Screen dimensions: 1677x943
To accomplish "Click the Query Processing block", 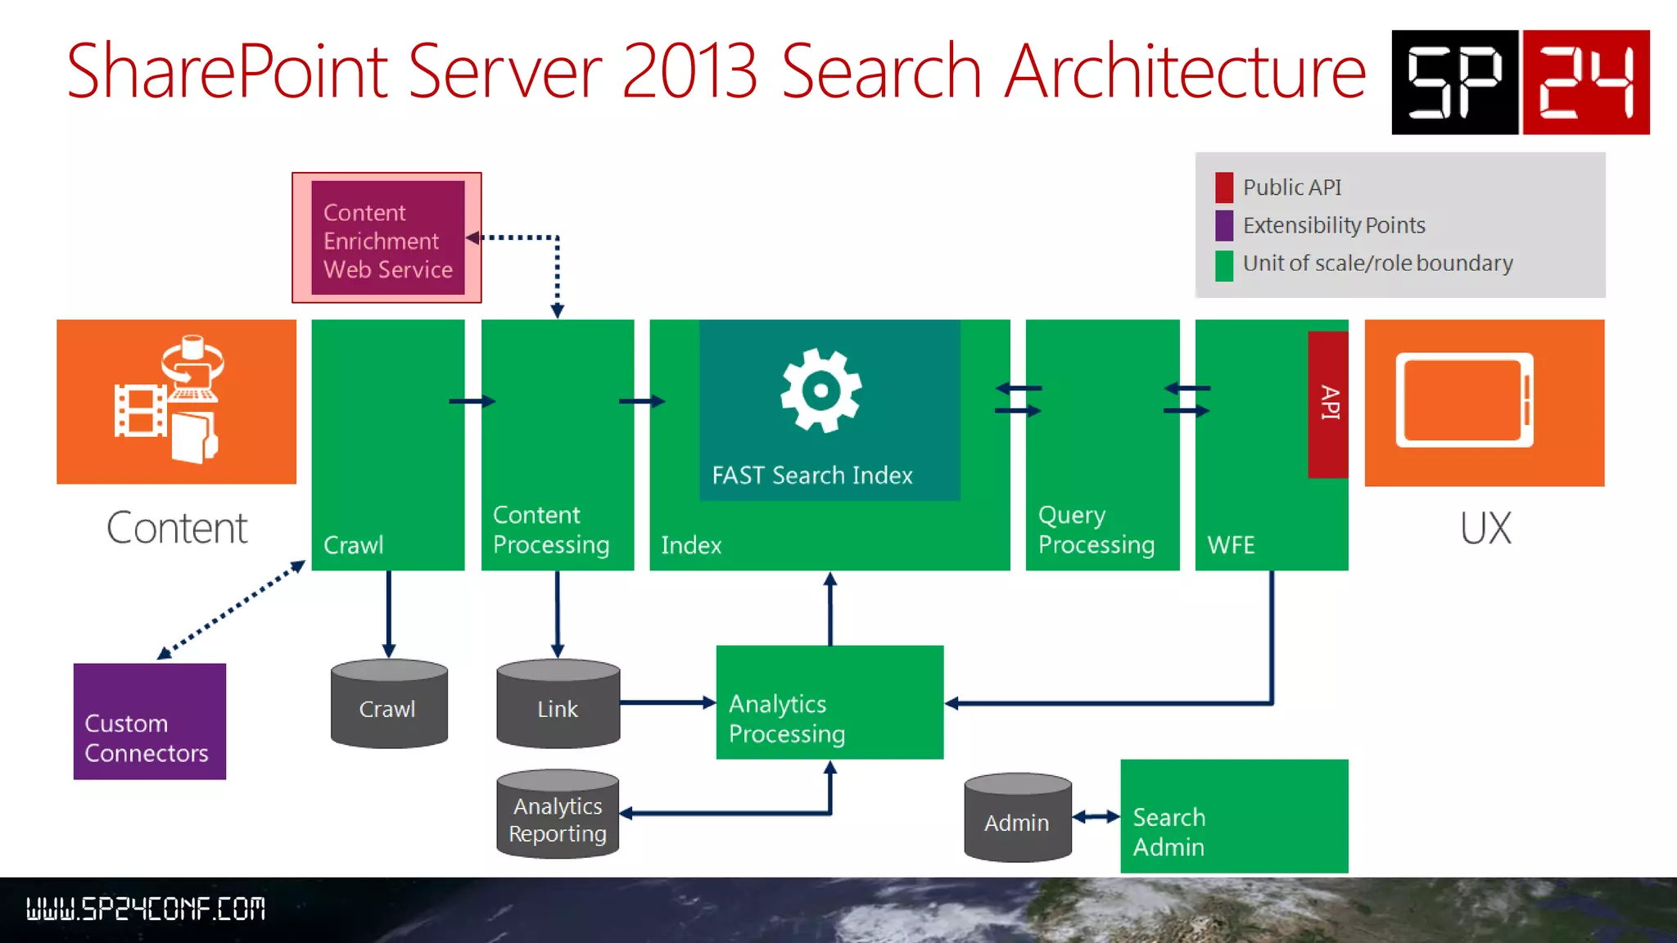I will 1102,444.
